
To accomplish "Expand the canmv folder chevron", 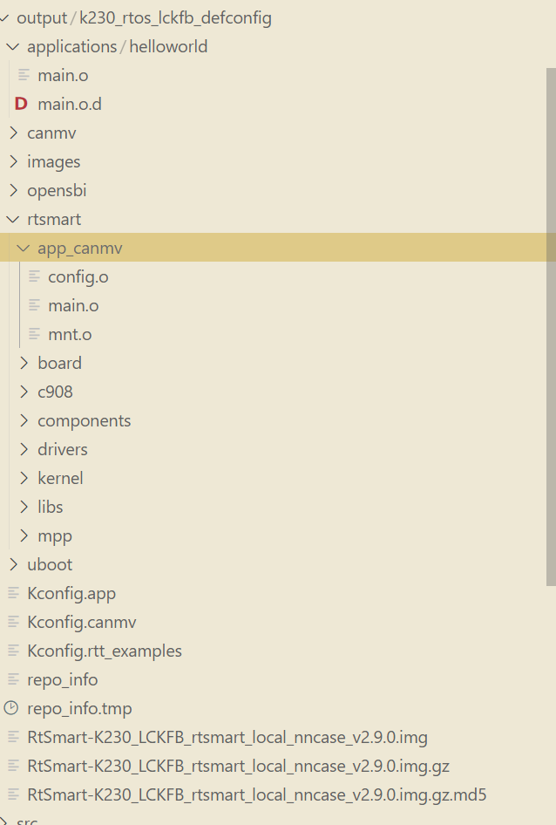I will pos(13,133).
